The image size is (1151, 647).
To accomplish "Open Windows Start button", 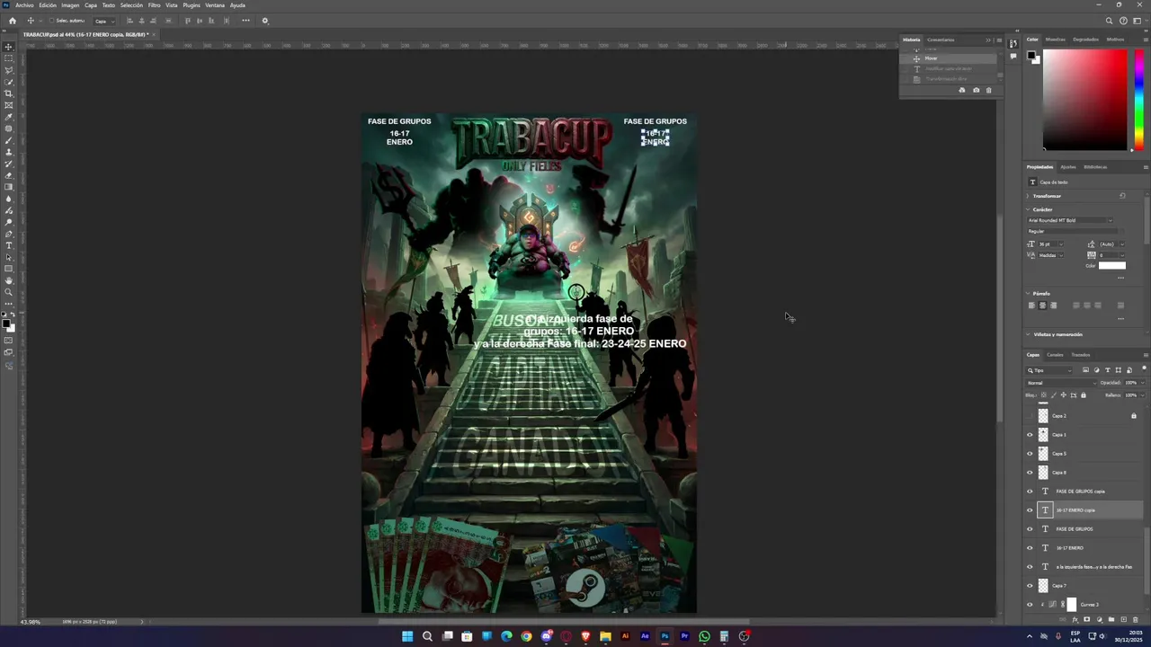I will (x=407, y=636).
